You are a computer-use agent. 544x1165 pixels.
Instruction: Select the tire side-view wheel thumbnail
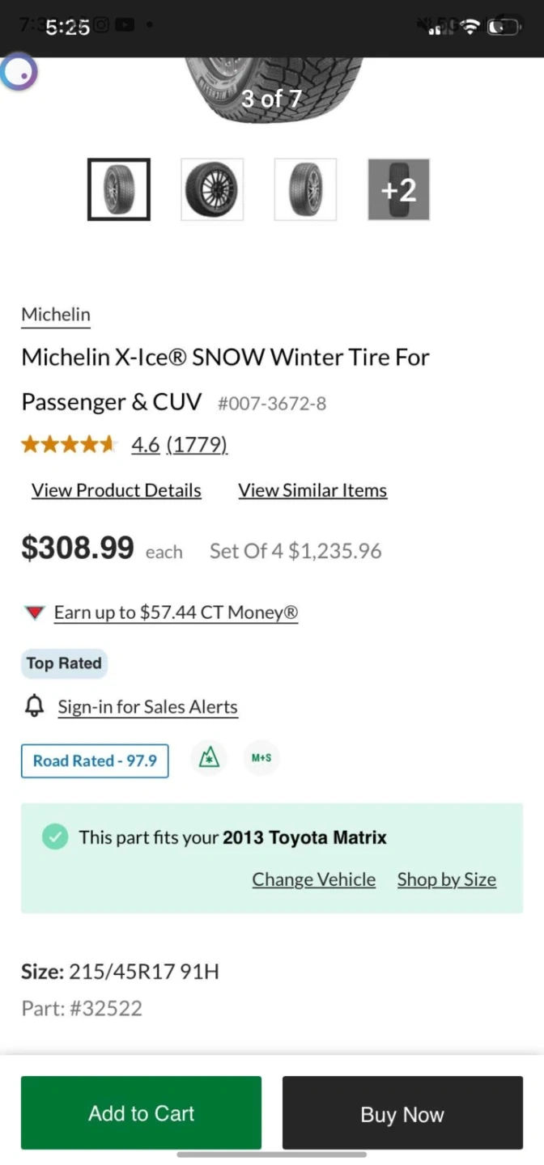pyautogui.click(x=212, y=189)
